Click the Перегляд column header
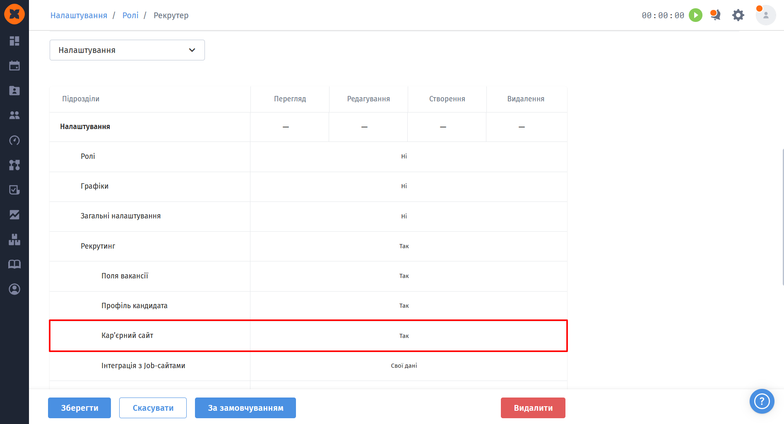784x424 pixels. [290, 99]
